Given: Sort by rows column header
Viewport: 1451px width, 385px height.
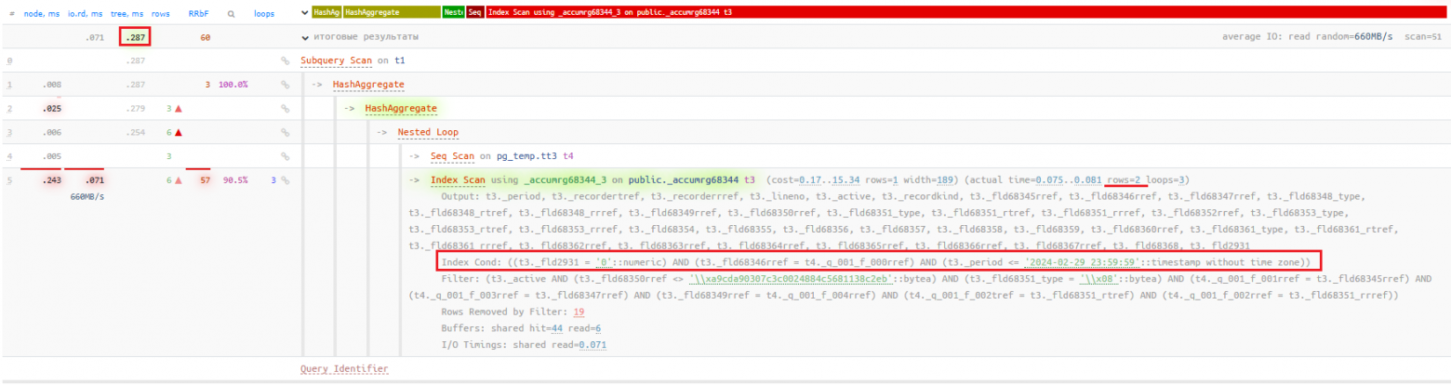Looking at the screenshot, I should (x=160, y=14).
